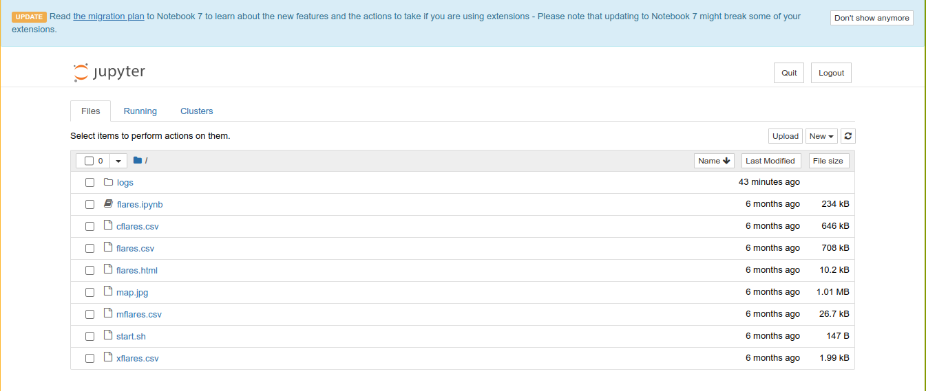926x391 pixels.
Task: Expand the selection type dropdown arrow
Action: click(118, 161)
